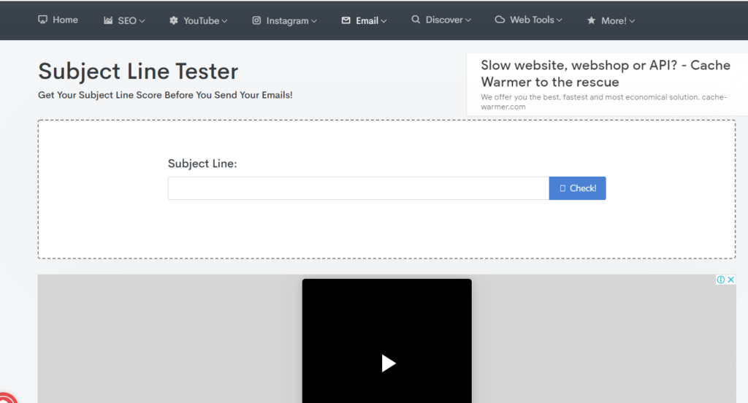Click the SEO chart icon
The height and width of the screenshot is (403, 748).
click(x=108, y=20)
